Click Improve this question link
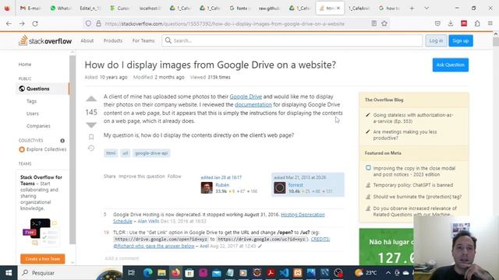The height and width of the screenshot is (280, 499). coord(142,177)
